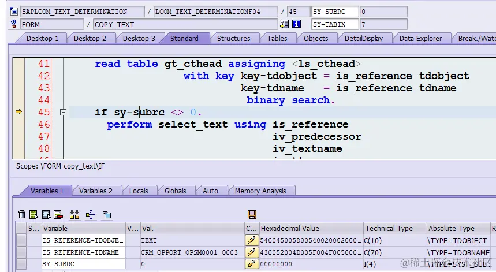
Task: Collapse the IF block at line 45
Action: pyautogui.click(x=64, y=112)
